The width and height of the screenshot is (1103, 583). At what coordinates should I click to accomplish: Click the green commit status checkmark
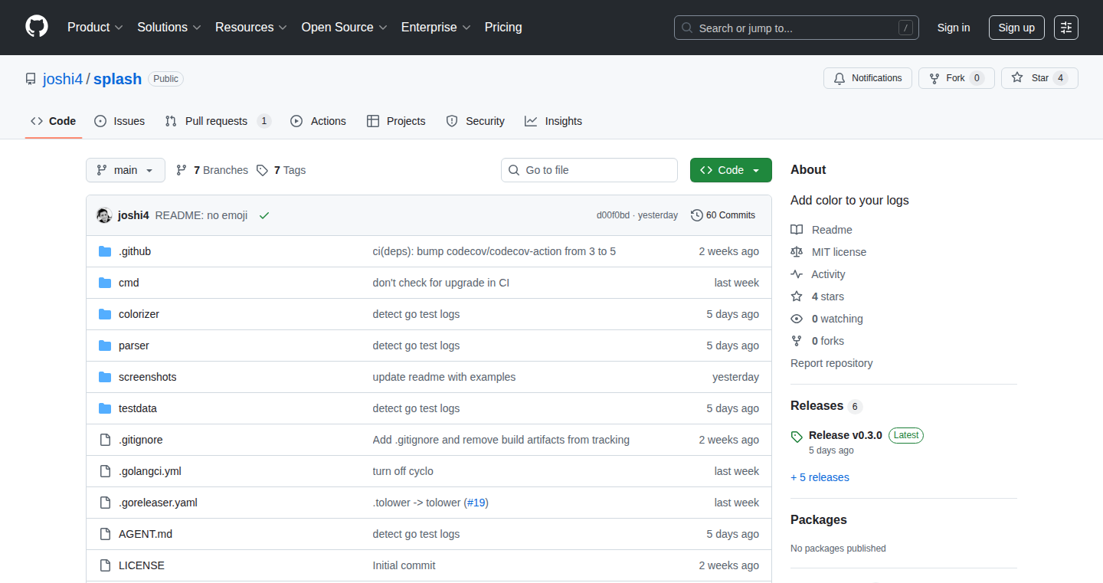[x=264, y=215]
